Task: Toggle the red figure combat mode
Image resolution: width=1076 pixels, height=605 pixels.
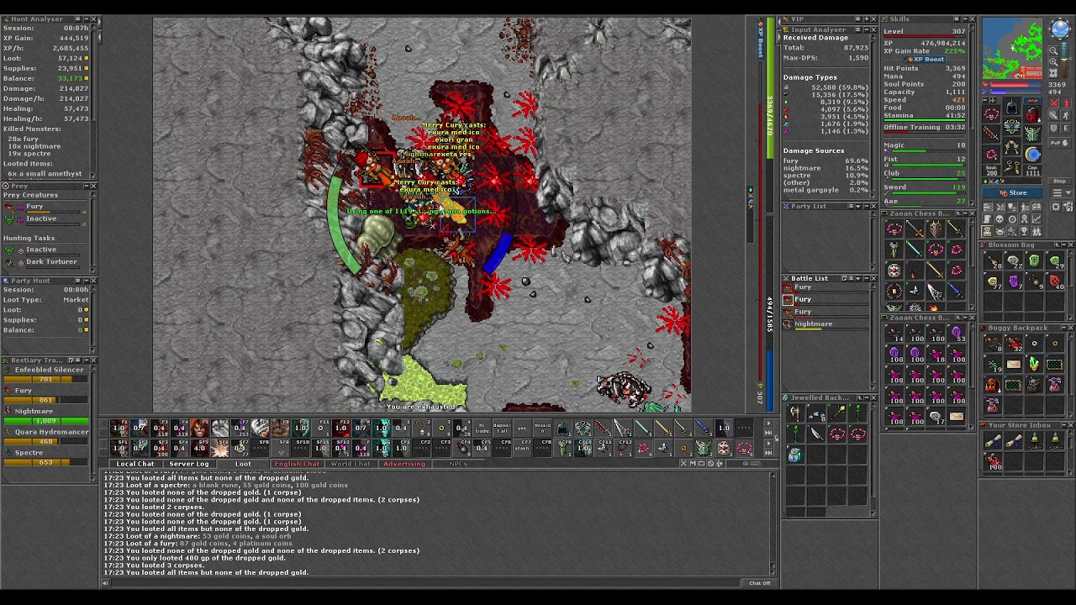Action: [x=1066, y=103]
